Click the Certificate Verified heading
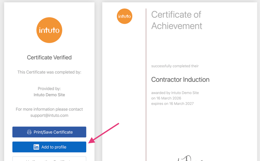This screenshot has width=260, height=161. tap(49, 57)
